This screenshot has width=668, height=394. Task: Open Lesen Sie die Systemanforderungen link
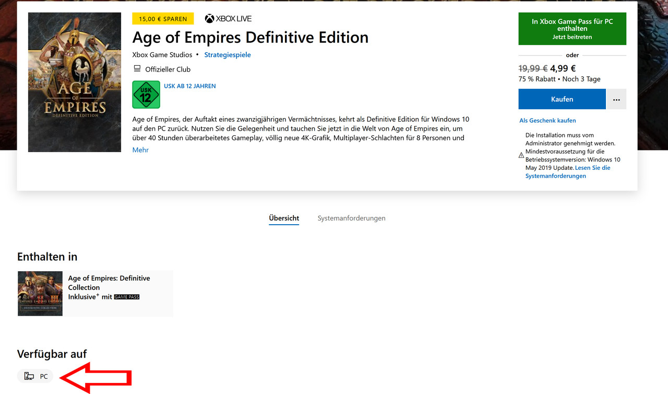coord(568,172)
